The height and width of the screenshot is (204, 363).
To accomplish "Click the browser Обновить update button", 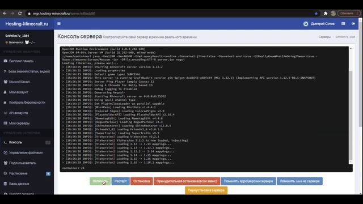I will (x=349, y=14).
